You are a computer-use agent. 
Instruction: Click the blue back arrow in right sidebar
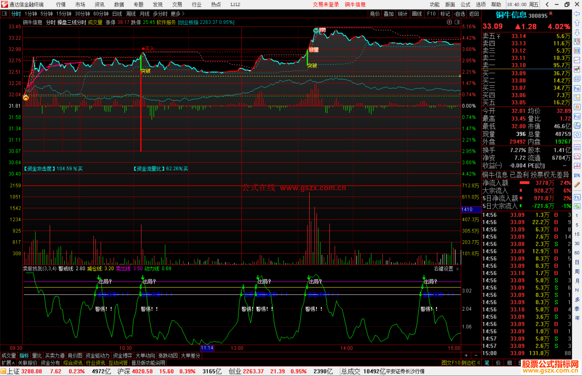point(577,14)
